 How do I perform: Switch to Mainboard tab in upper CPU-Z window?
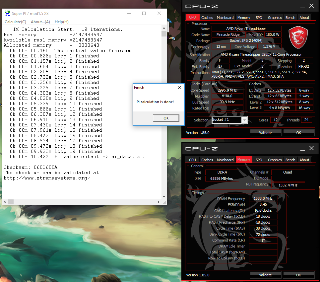[225, 18]
